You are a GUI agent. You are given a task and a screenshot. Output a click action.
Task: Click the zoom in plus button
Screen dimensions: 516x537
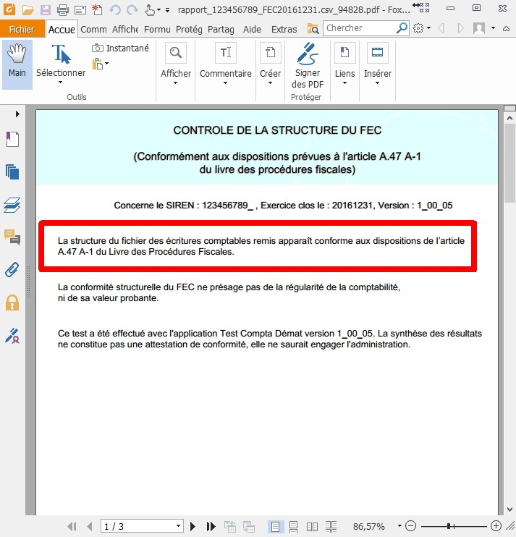click(x=496, y=525)
